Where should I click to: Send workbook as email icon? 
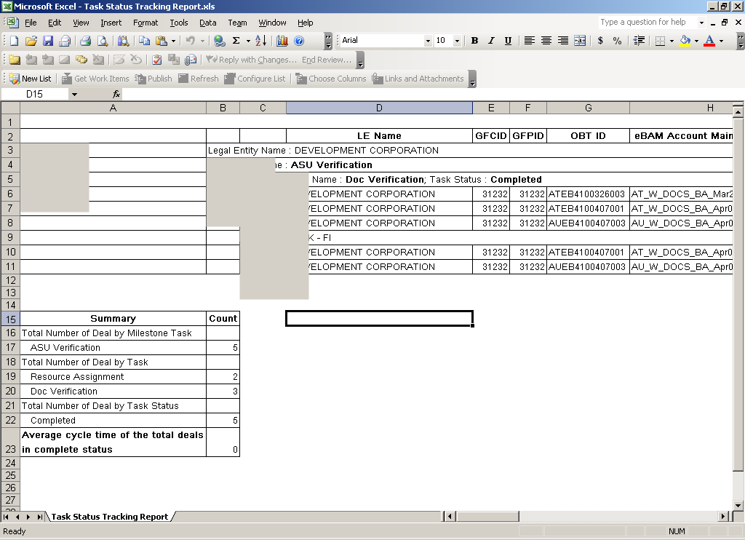[65, 41]
